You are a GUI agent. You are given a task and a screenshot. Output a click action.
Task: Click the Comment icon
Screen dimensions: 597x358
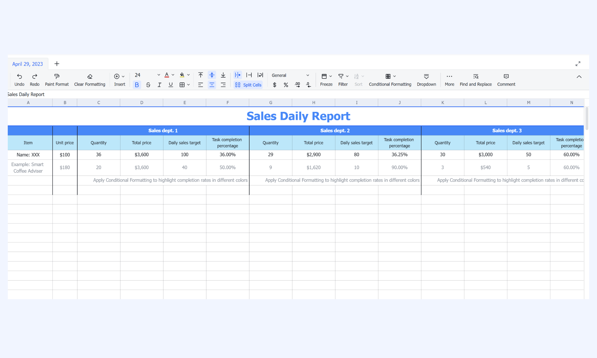(x=506, y=76)
